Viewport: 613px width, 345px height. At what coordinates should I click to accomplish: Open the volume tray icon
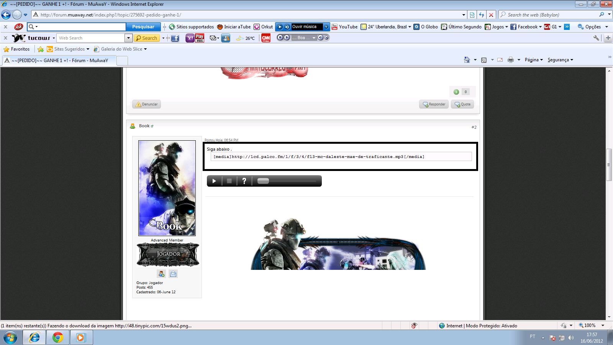click(x=571, y=338)
